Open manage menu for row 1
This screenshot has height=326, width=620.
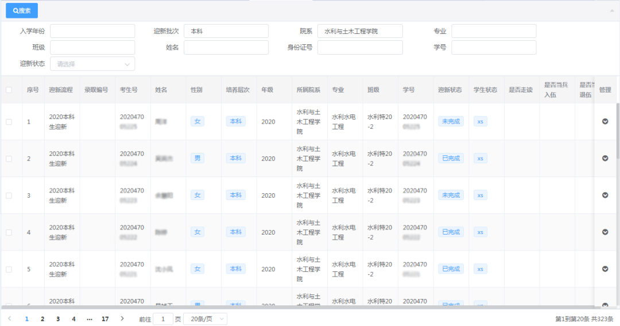605,121
